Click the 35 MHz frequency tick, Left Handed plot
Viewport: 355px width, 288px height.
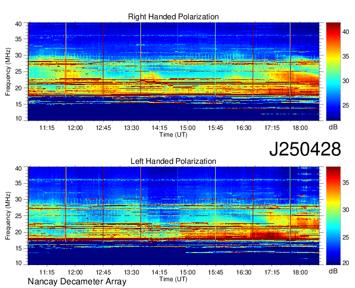[x=19, y=183]
